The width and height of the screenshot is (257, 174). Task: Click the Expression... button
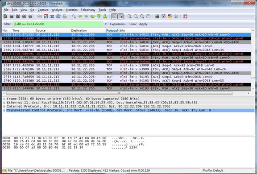point(118,24)
